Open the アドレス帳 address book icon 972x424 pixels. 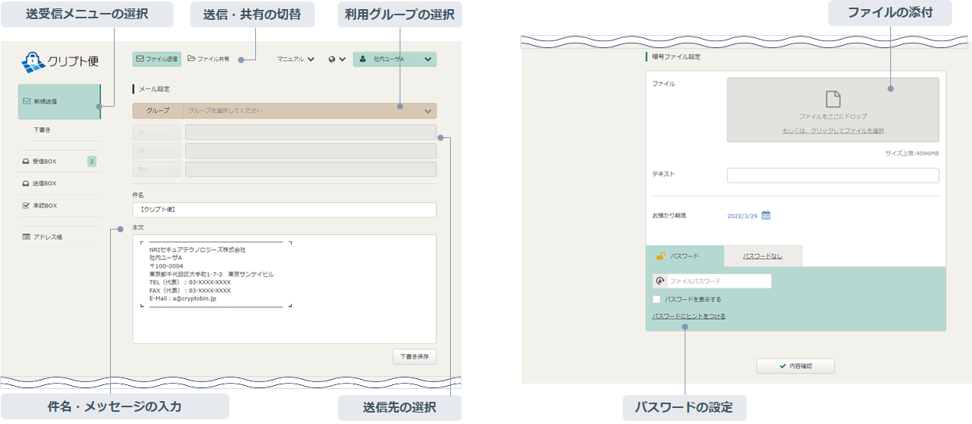pyautogui.click(x=27, y=237)
